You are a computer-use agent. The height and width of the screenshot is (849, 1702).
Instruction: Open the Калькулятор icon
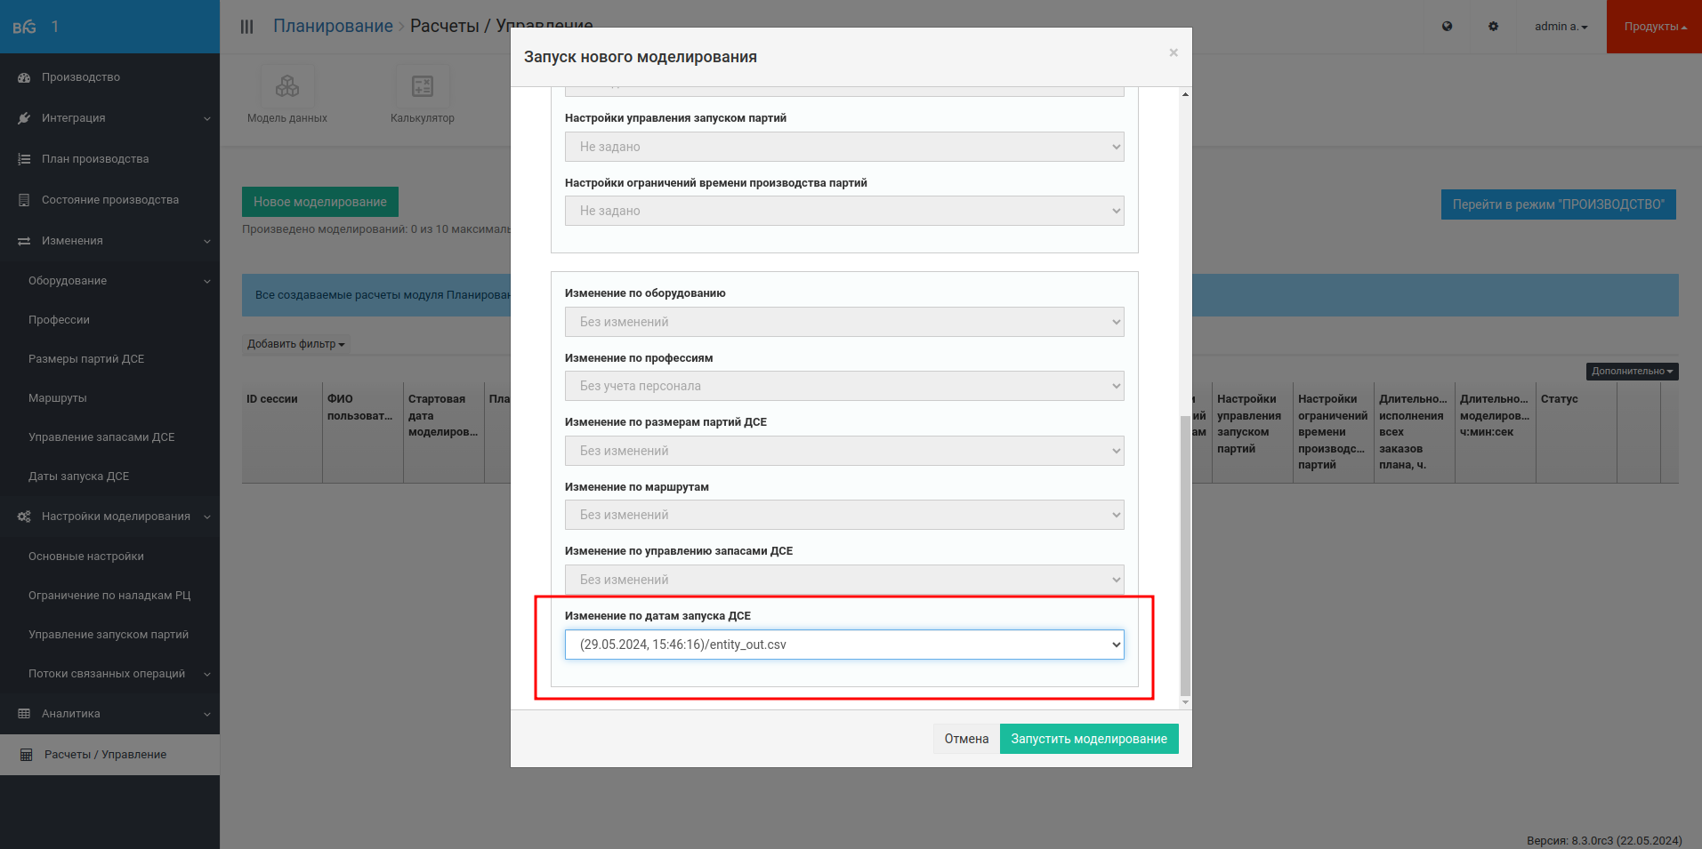tap(423, 86)
